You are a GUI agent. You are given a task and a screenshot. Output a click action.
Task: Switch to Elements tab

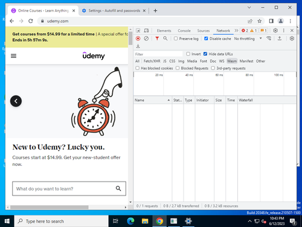(x=164, y=31)
